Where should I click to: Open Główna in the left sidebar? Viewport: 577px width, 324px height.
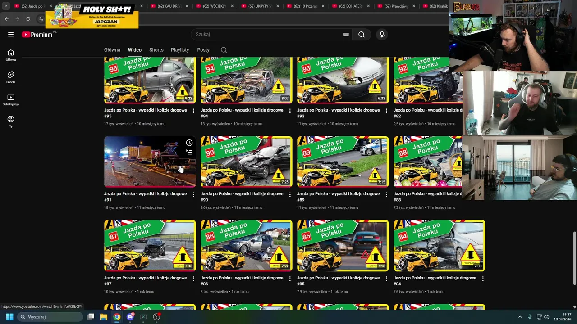point(11,55)
